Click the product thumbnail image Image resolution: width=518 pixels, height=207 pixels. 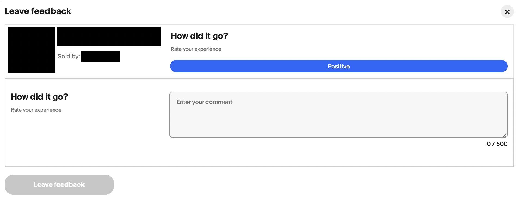(31, 50)
